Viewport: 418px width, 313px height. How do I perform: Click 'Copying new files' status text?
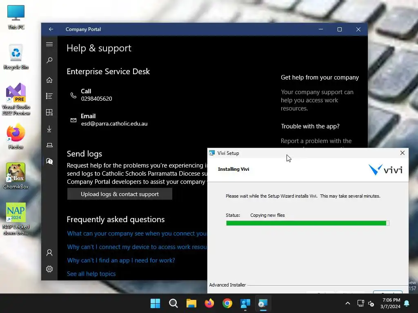[267, 215]
